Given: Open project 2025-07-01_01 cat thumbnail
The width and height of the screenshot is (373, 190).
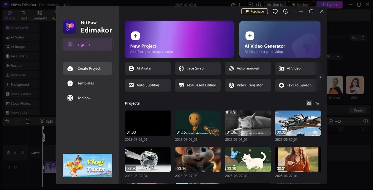Looking at the screenshot, I should (x=248, y=123).
